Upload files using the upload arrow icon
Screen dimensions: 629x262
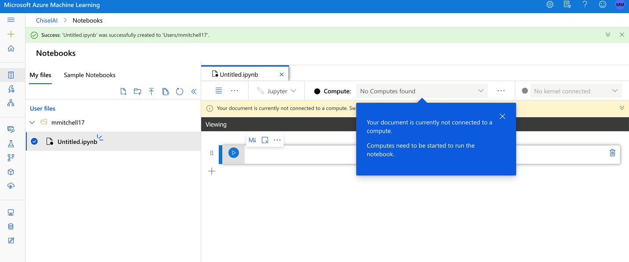click(x=152, y=91)
